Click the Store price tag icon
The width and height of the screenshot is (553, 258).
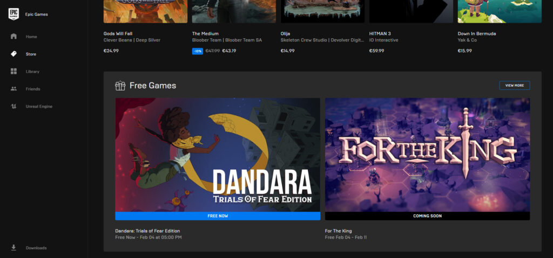click(14, 54)
